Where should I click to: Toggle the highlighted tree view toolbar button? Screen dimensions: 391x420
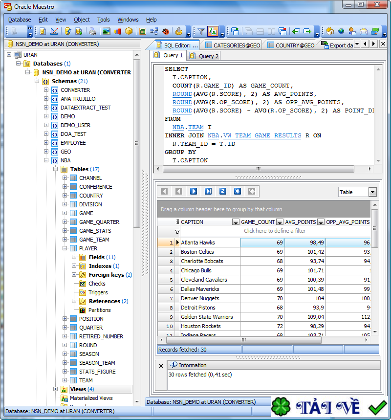tap(213, 31)
